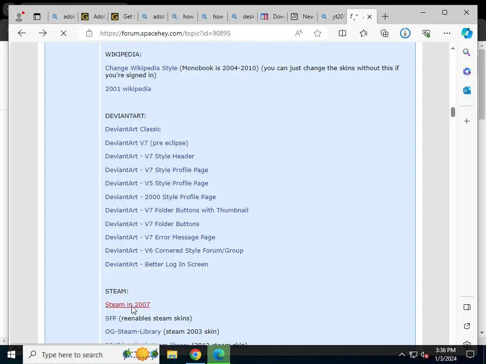Viewport: 486px width, 364px height.
Task: Add a sidebar app with plus icon
Action: tap(467, 121)
